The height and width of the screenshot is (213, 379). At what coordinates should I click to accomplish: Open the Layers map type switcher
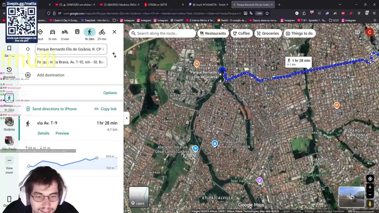coord(139,197)
